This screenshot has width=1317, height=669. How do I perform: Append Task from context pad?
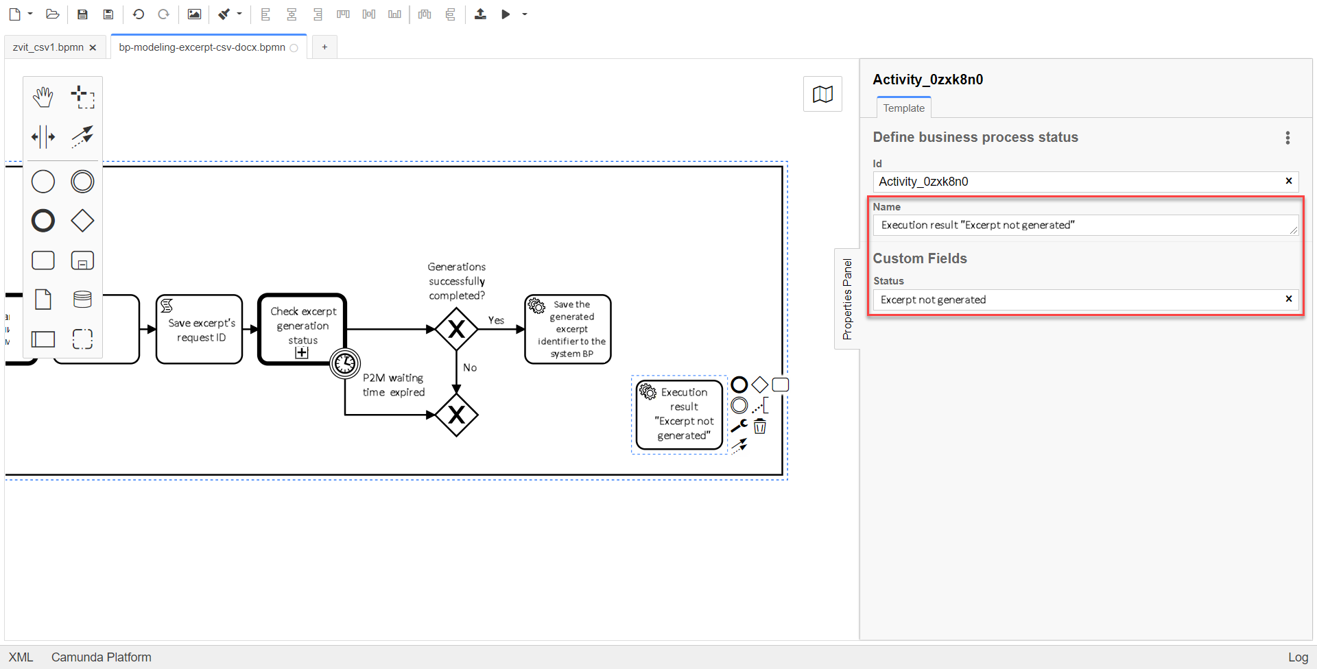[x=781, y=385]
